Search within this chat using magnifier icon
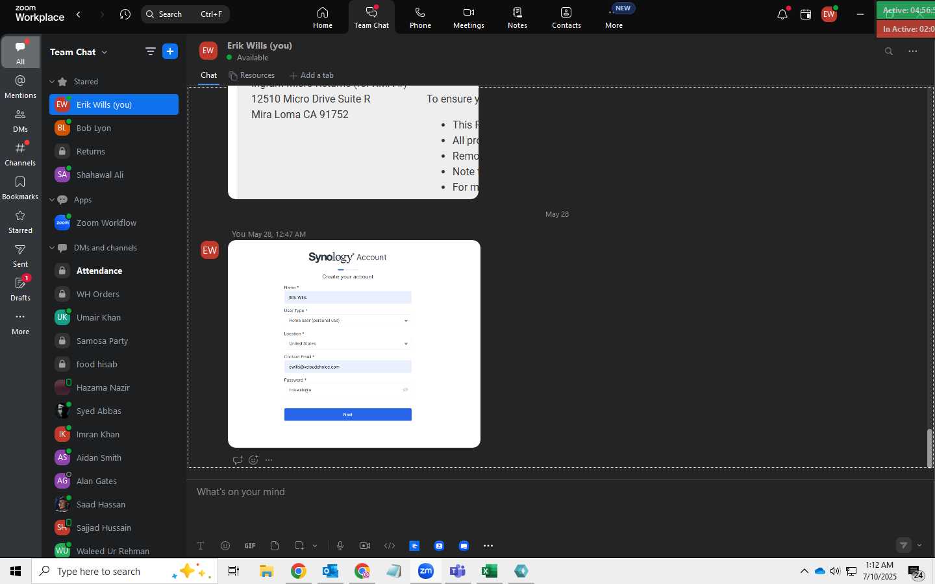935x584 pixels. pyautogui.click(x=889, y=51)
